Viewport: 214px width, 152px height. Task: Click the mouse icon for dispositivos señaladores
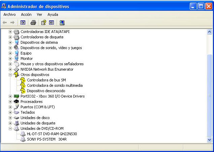16,64
